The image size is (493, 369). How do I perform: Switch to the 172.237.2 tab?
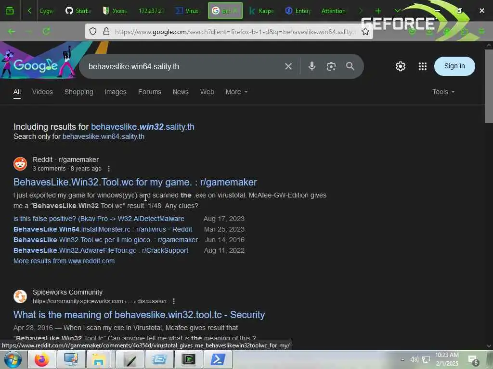pyautogui.click(x=152, y=11)
